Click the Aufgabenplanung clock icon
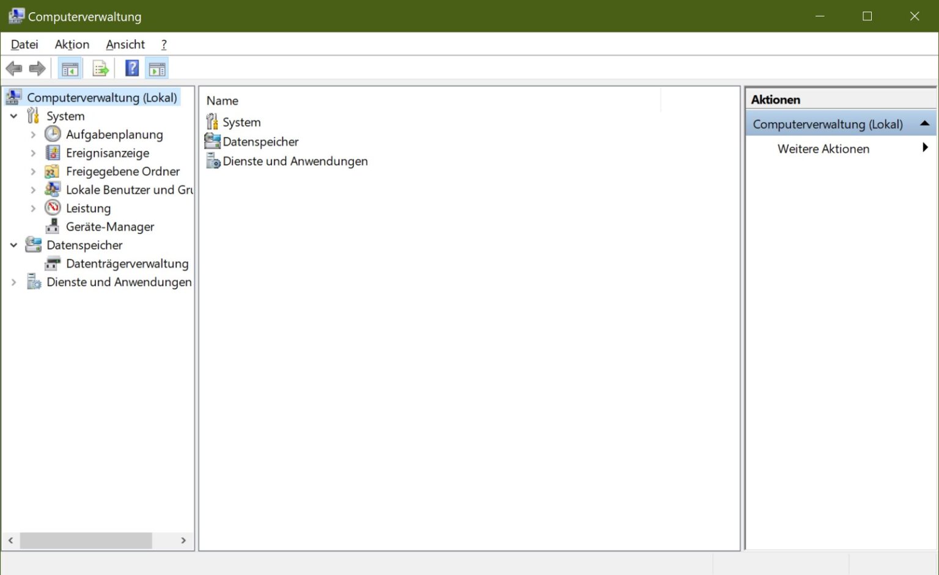The height and width of the screenshot is (575, 939). click(x=53, y=134)
